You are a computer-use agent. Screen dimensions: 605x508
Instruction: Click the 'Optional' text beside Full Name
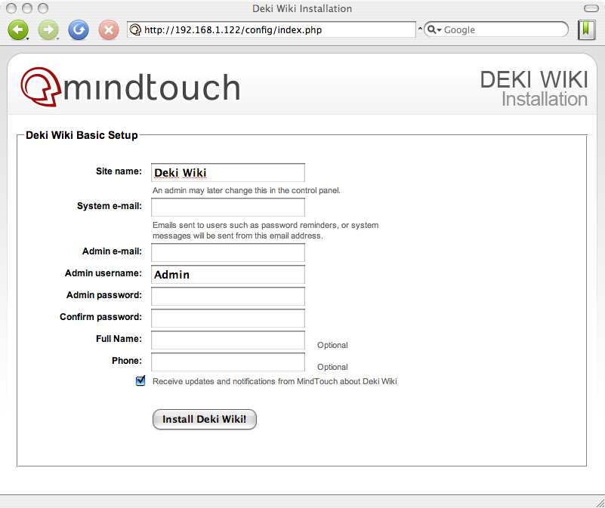tap(332, 345)
